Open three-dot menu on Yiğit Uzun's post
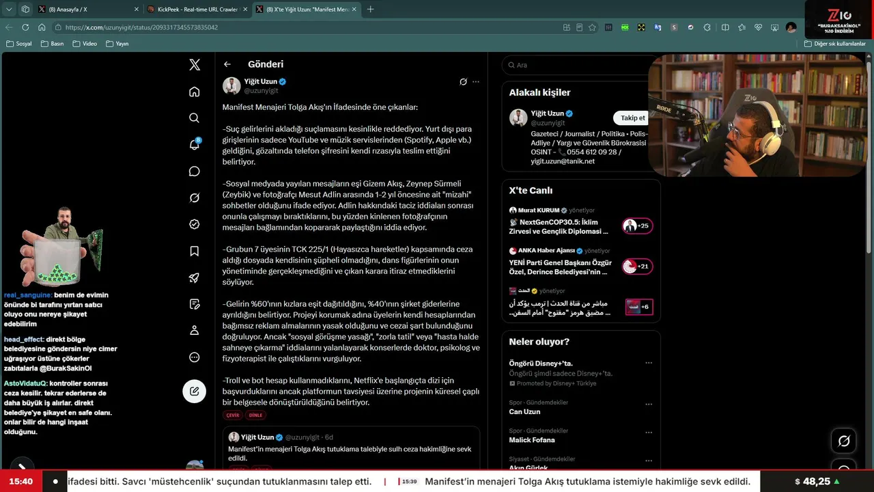Screen dimensions: 874x492 tap(476, 81)
